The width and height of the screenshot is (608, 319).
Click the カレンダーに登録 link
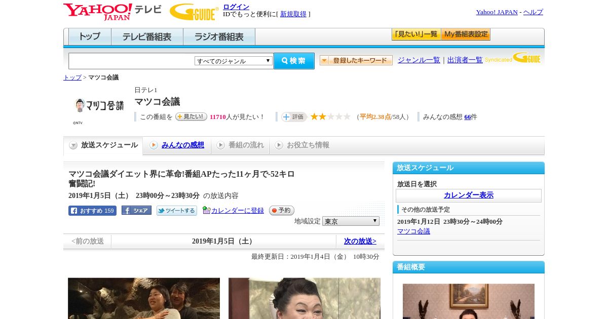238,211
